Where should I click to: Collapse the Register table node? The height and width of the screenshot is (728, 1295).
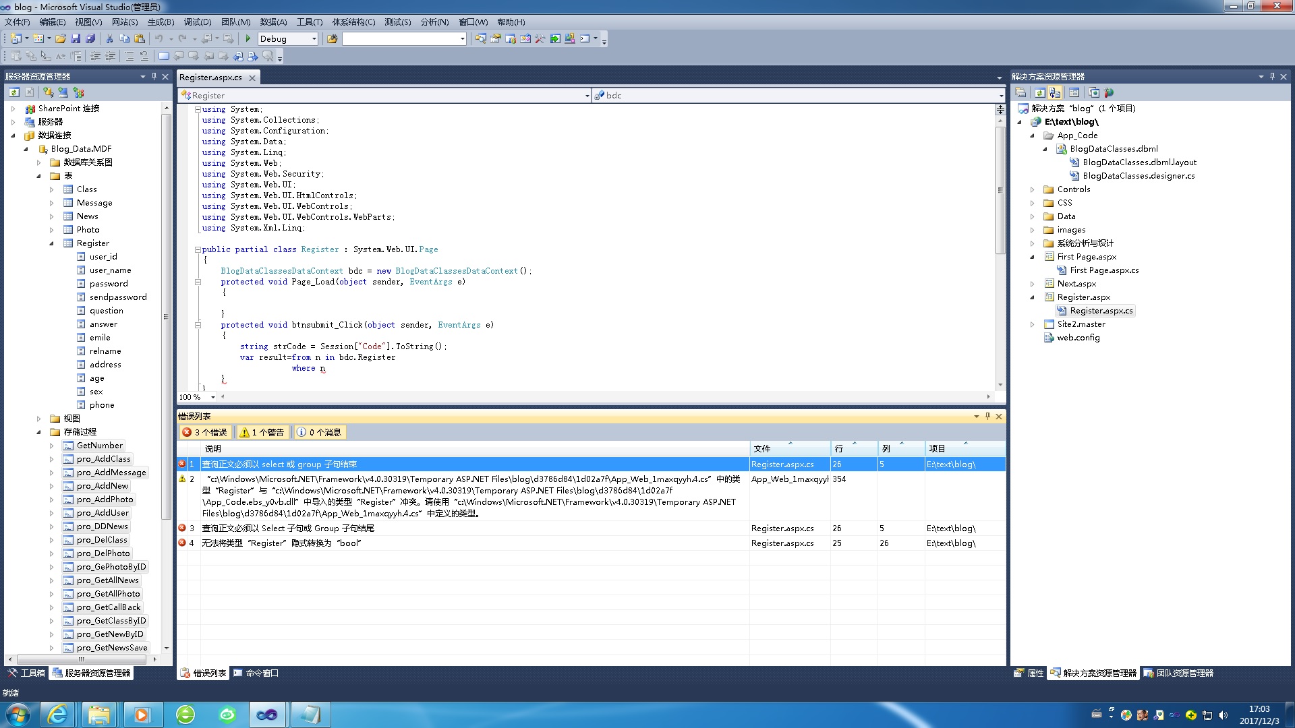click(52, 243)
